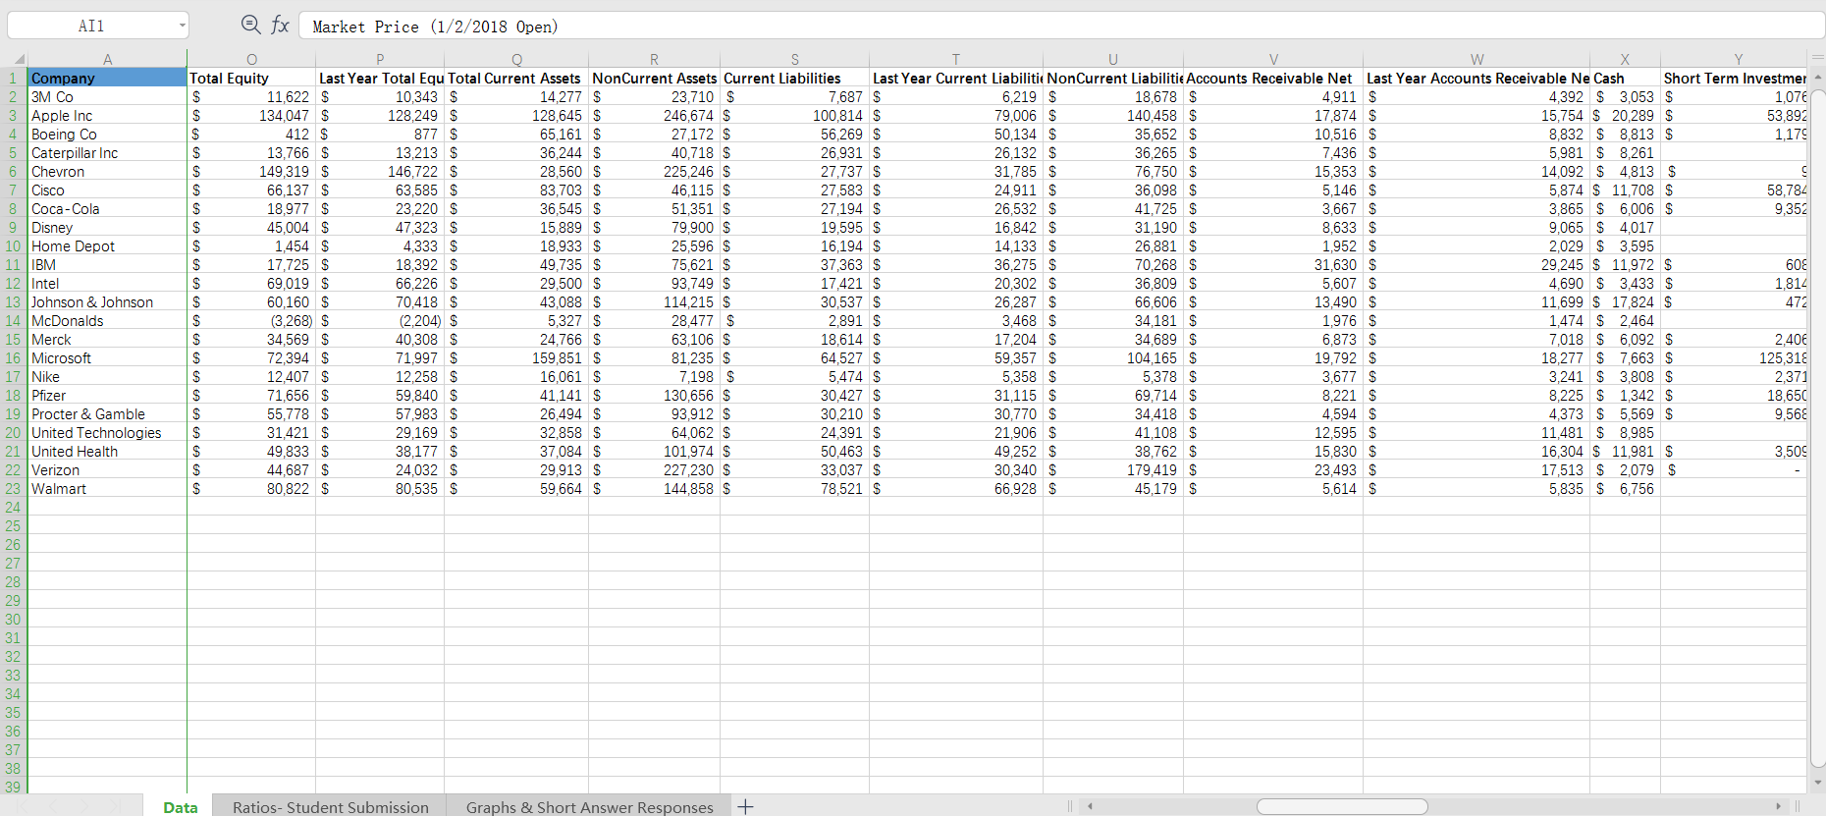Select Walmart's current liabilities 78,521 cell

coord(794,488)
